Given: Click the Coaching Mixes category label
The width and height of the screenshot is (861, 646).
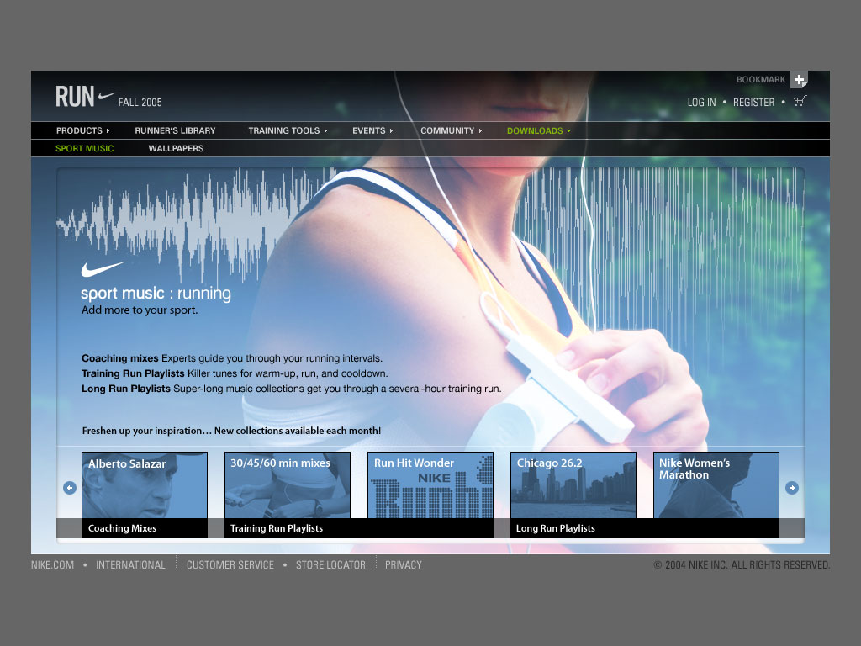Looking at the screenshot, I should click(x=123, y=528).
